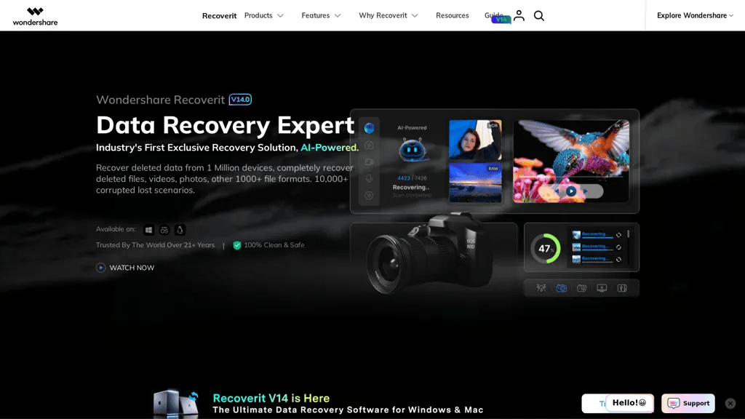
Task: Click the 'AI-Powered.' highlighted text
Action: 330,148
